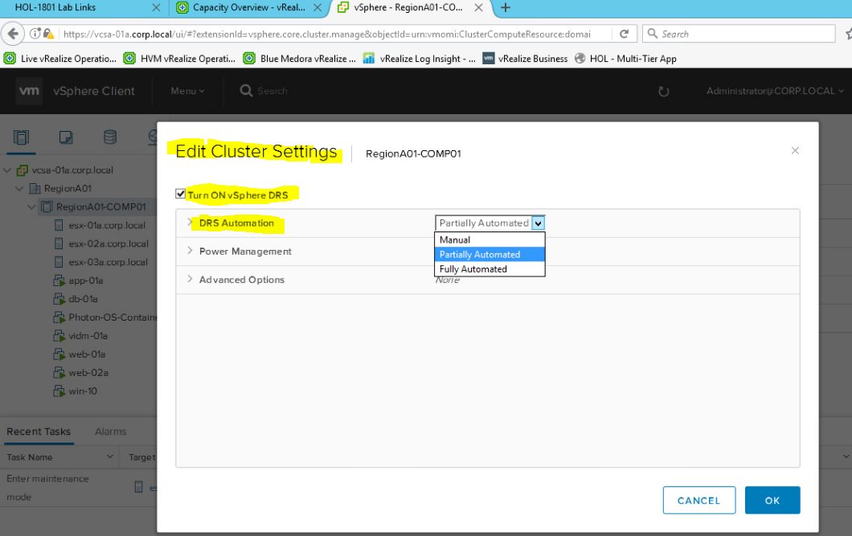Viewport: 852px width, 536px height.
Task: Choose Fully Automated from the dropdown
Action: pos(489,269)
